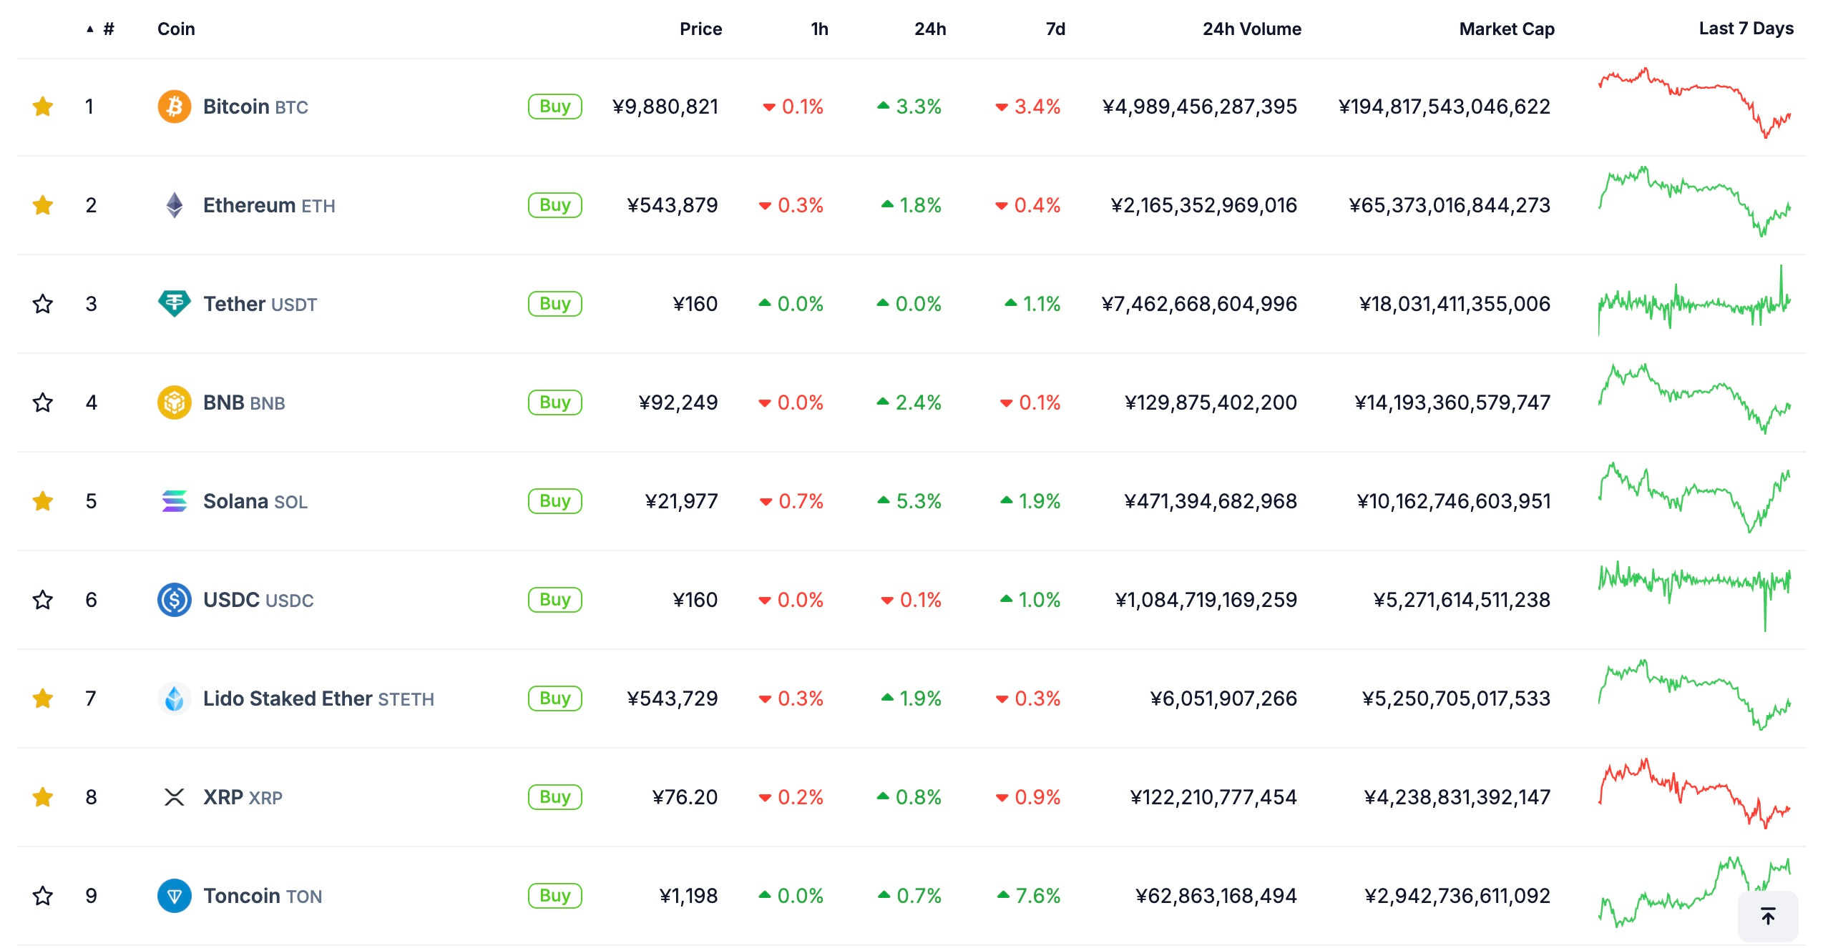Open XRP's red 7-day sparkline chart

[x=1695, y=794]
